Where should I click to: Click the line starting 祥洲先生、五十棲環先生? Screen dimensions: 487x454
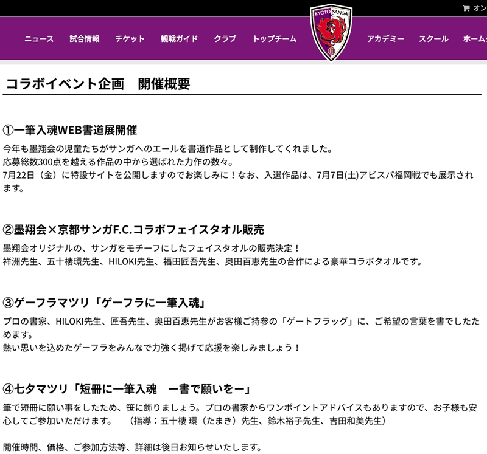tap(213, 261)
